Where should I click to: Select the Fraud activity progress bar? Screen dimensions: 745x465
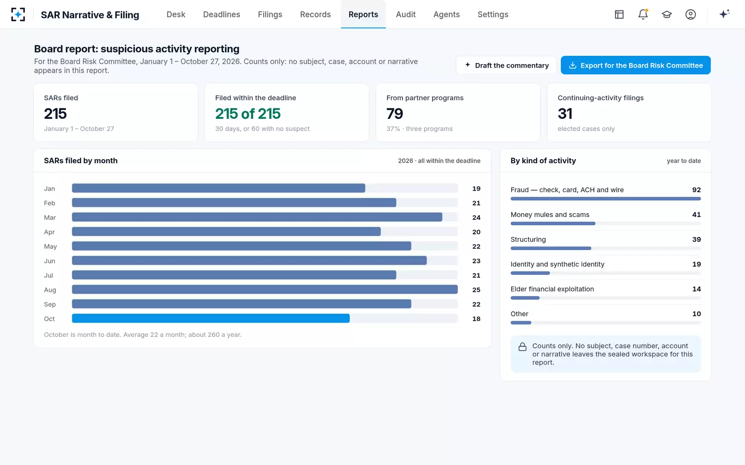pyautogui.click(x=606, y=198)
